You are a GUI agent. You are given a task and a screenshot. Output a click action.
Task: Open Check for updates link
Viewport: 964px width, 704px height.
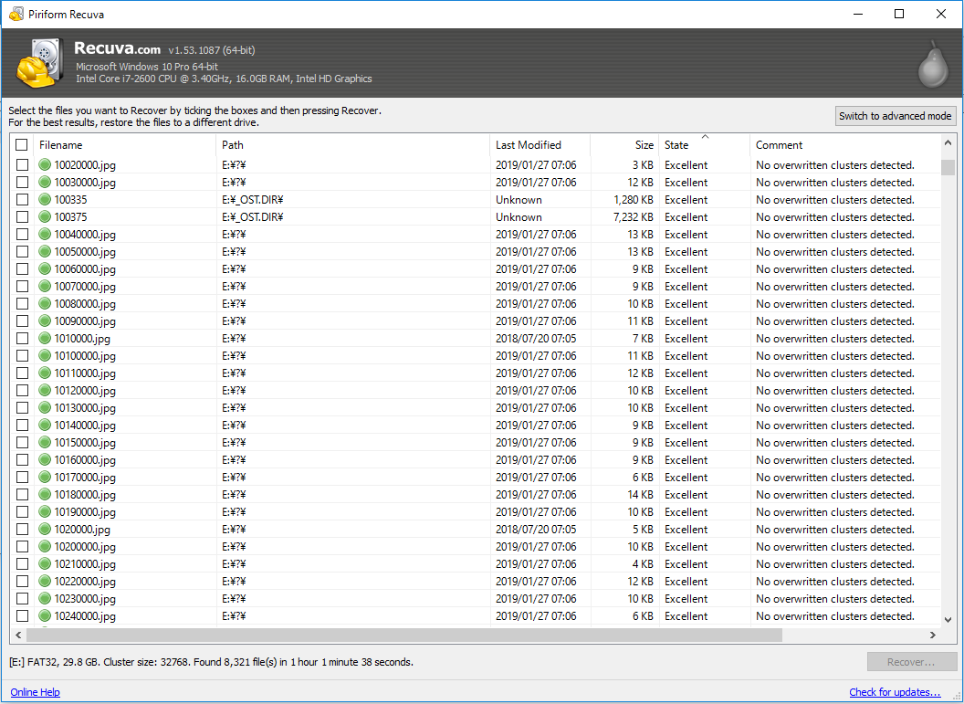(896, 692)
